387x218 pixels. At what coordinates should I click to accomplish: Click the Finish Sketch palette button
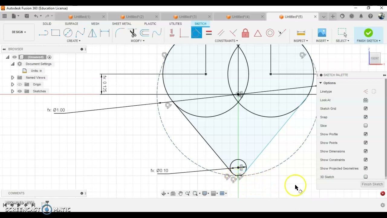[x=372, y=184]
